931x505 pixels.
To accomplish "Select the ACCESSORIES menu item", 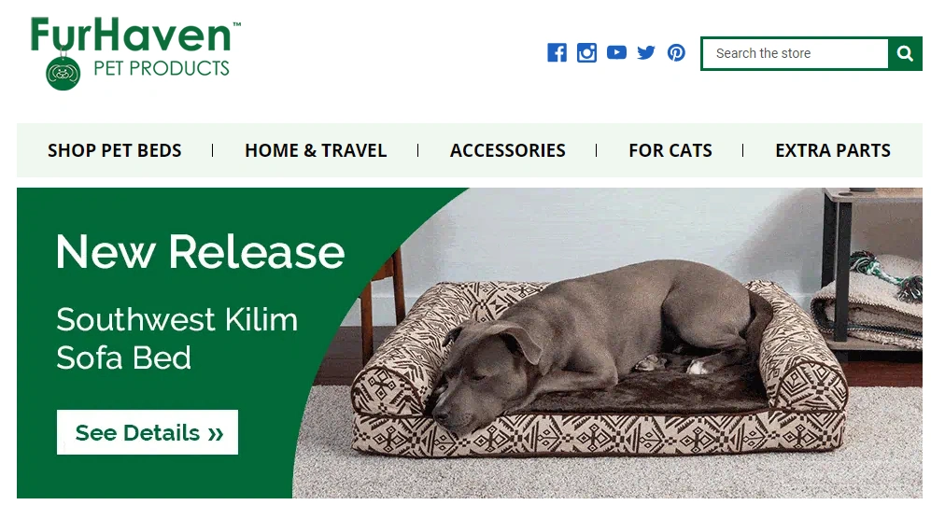I will point(508,150).
